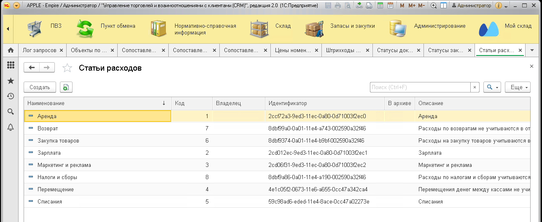Click the notifications bell icon
542x222 pixels.
(x=11, y=127)
